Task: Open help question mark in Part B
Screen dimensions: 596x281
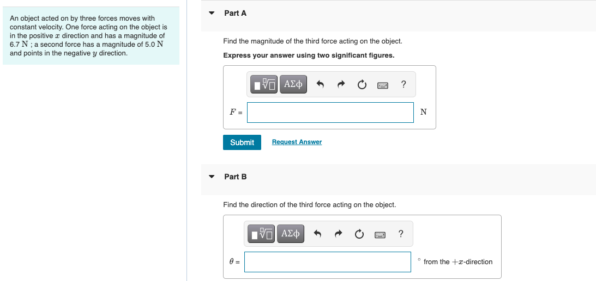Action: 401,234
